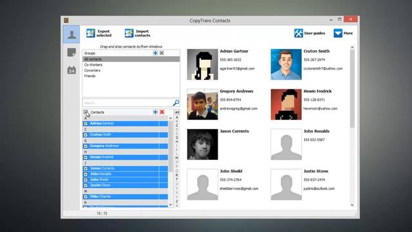Click contact cards pane scroll up arrow
The height and width of the screenshot is (232, 412).
[352, 47]
